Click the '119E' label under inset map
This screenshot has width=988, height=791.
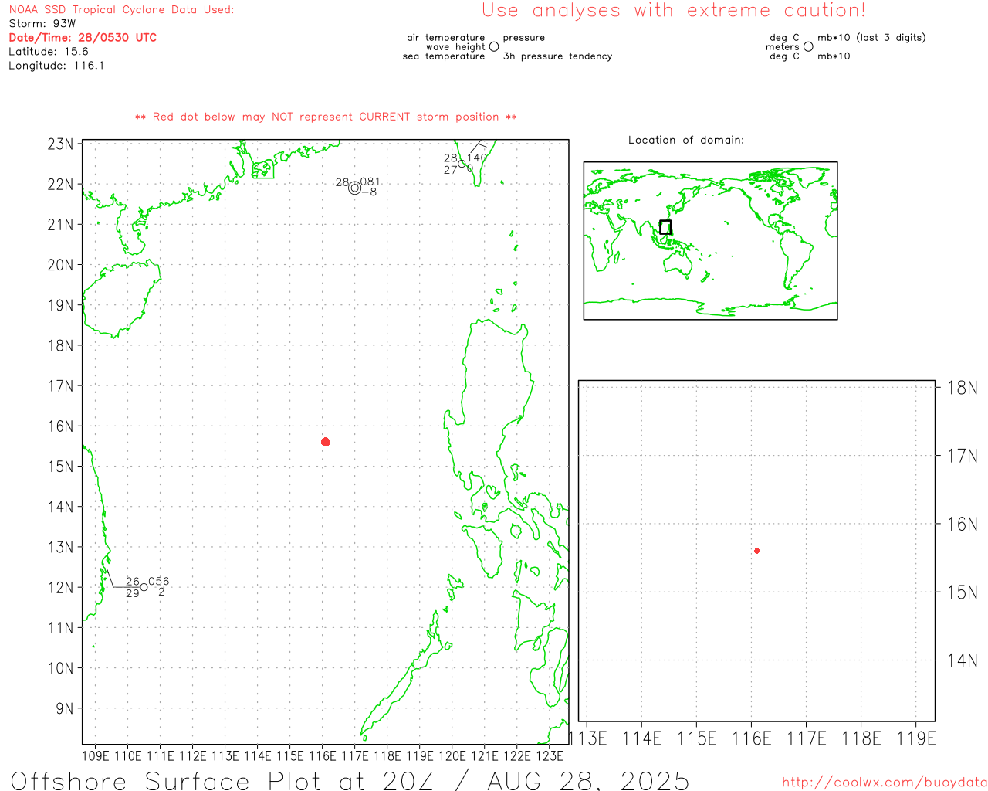pos(916,738)
